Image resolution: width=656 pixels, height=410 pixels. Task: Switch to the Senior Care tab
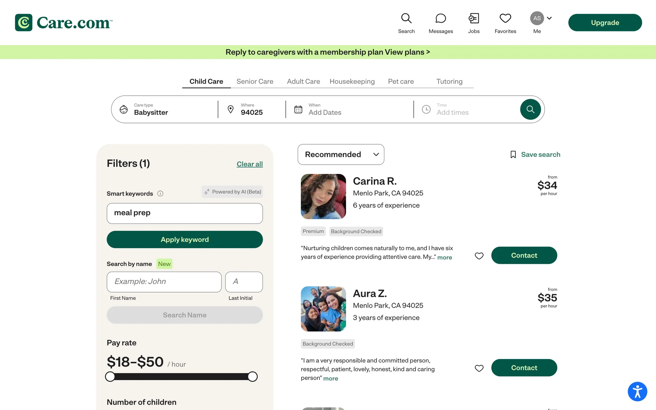tap(255, 81)
